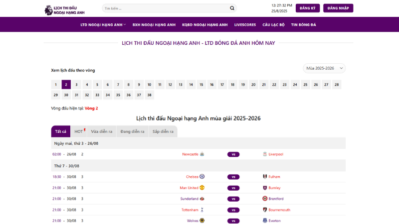Click the Liverpool club crest
The image size is (399, 224).
coord(265,154)
